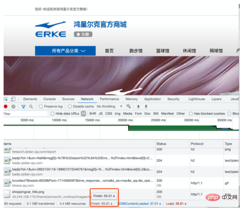Open the 休闲馆 navigation link

(189, 51)
